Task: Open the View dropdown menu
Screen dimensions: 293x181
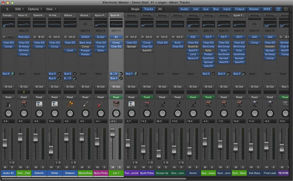Action: [x=51, y=9]
